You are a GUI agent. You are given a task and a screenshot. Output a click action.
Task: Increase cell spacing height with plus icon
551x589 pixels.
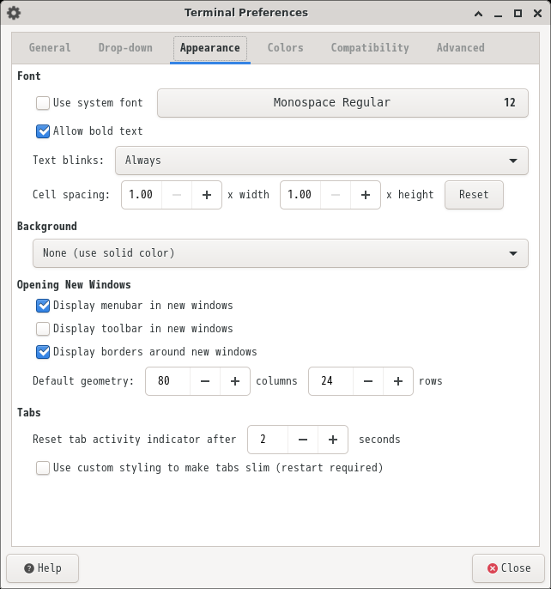366,195
